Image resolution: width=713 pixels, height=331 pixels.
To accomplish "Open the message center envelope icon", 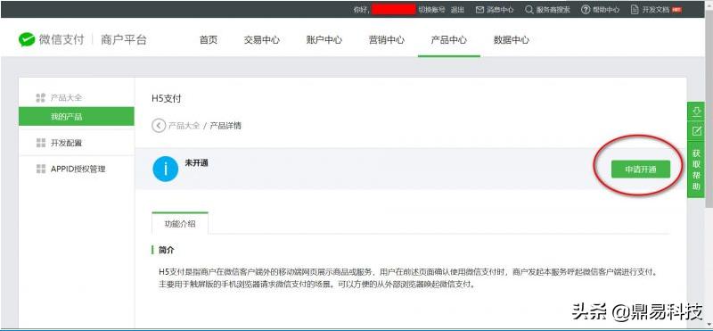I will [x=479, y=10].
